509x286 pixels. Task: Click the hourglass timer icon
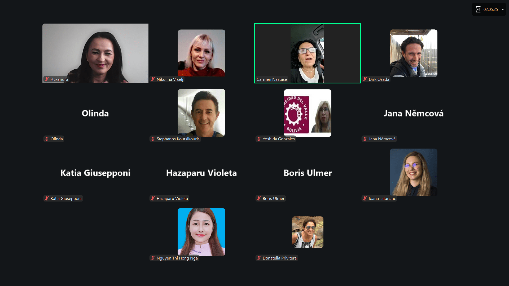click(x=478, y=10)
